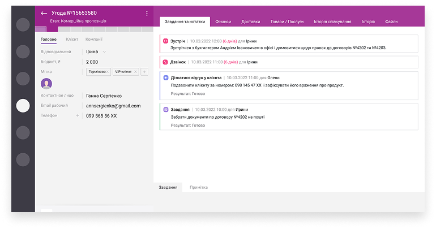Click the Зустріч meeting icon
The image size is (436, 229).
pyautogui.click(x=165, y=41)
